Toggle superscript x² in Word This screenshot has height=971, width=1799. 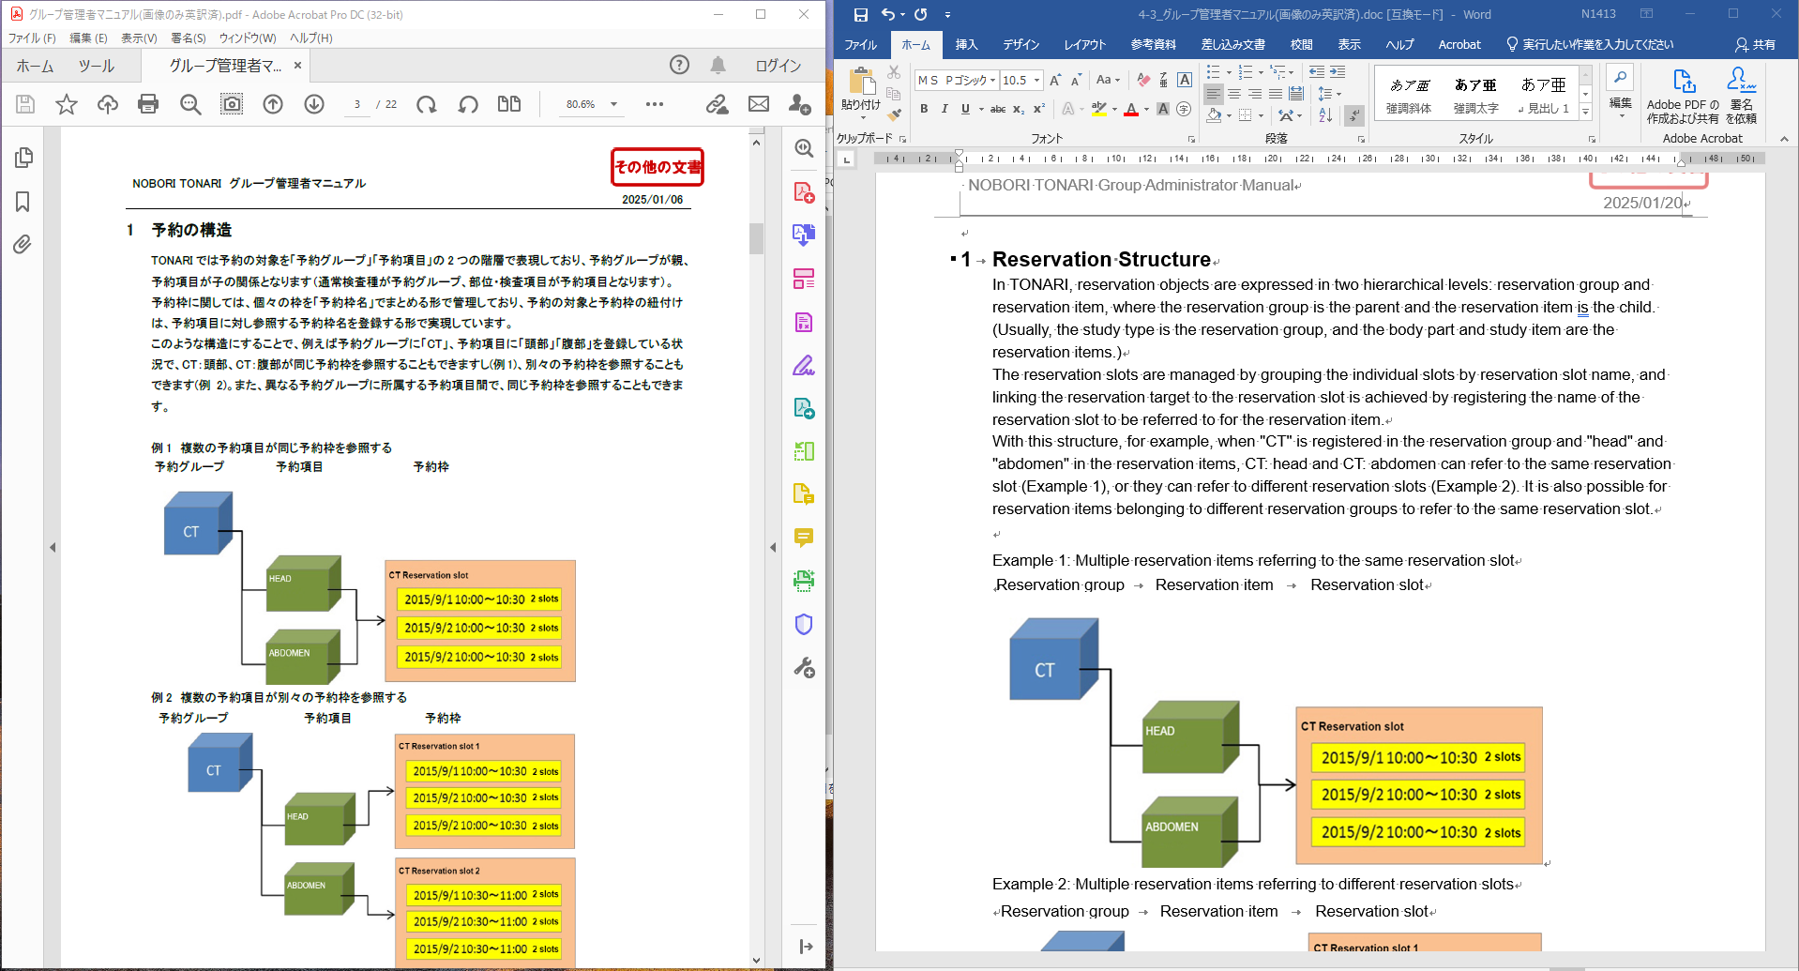click(1039, 109)
